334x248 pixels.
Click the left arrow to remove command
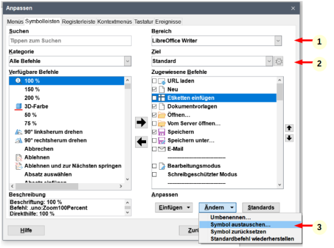[141, 142]
